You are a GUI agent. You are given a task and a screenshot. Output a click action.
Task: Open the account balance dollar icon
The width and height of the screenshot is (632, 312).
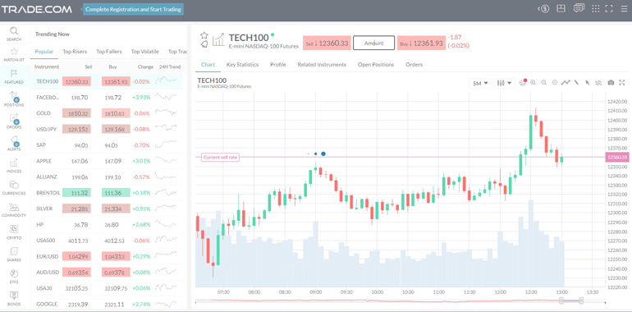(544, 8)
